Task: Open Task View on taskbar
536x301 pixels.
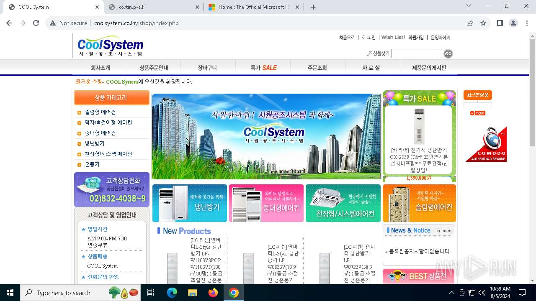Action: 151,293
